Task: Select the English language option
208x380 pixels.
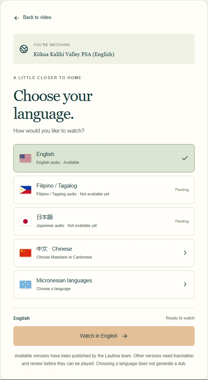Action: [x=104, y=158]
